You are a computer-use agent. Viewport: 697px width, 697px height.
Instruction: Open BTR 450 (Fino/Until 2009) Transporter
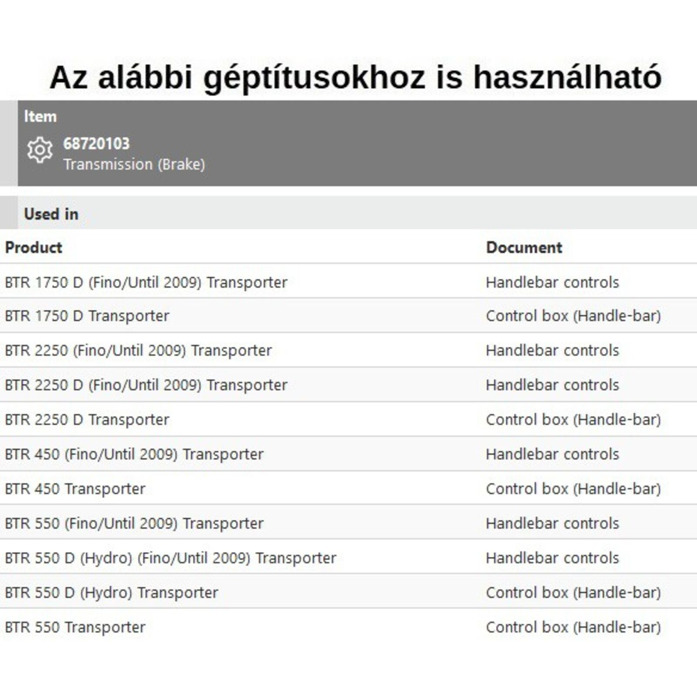134,454
